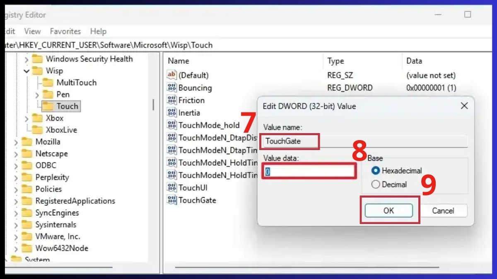
Task: Switch the base to Decimal
Action: [375, 184]
